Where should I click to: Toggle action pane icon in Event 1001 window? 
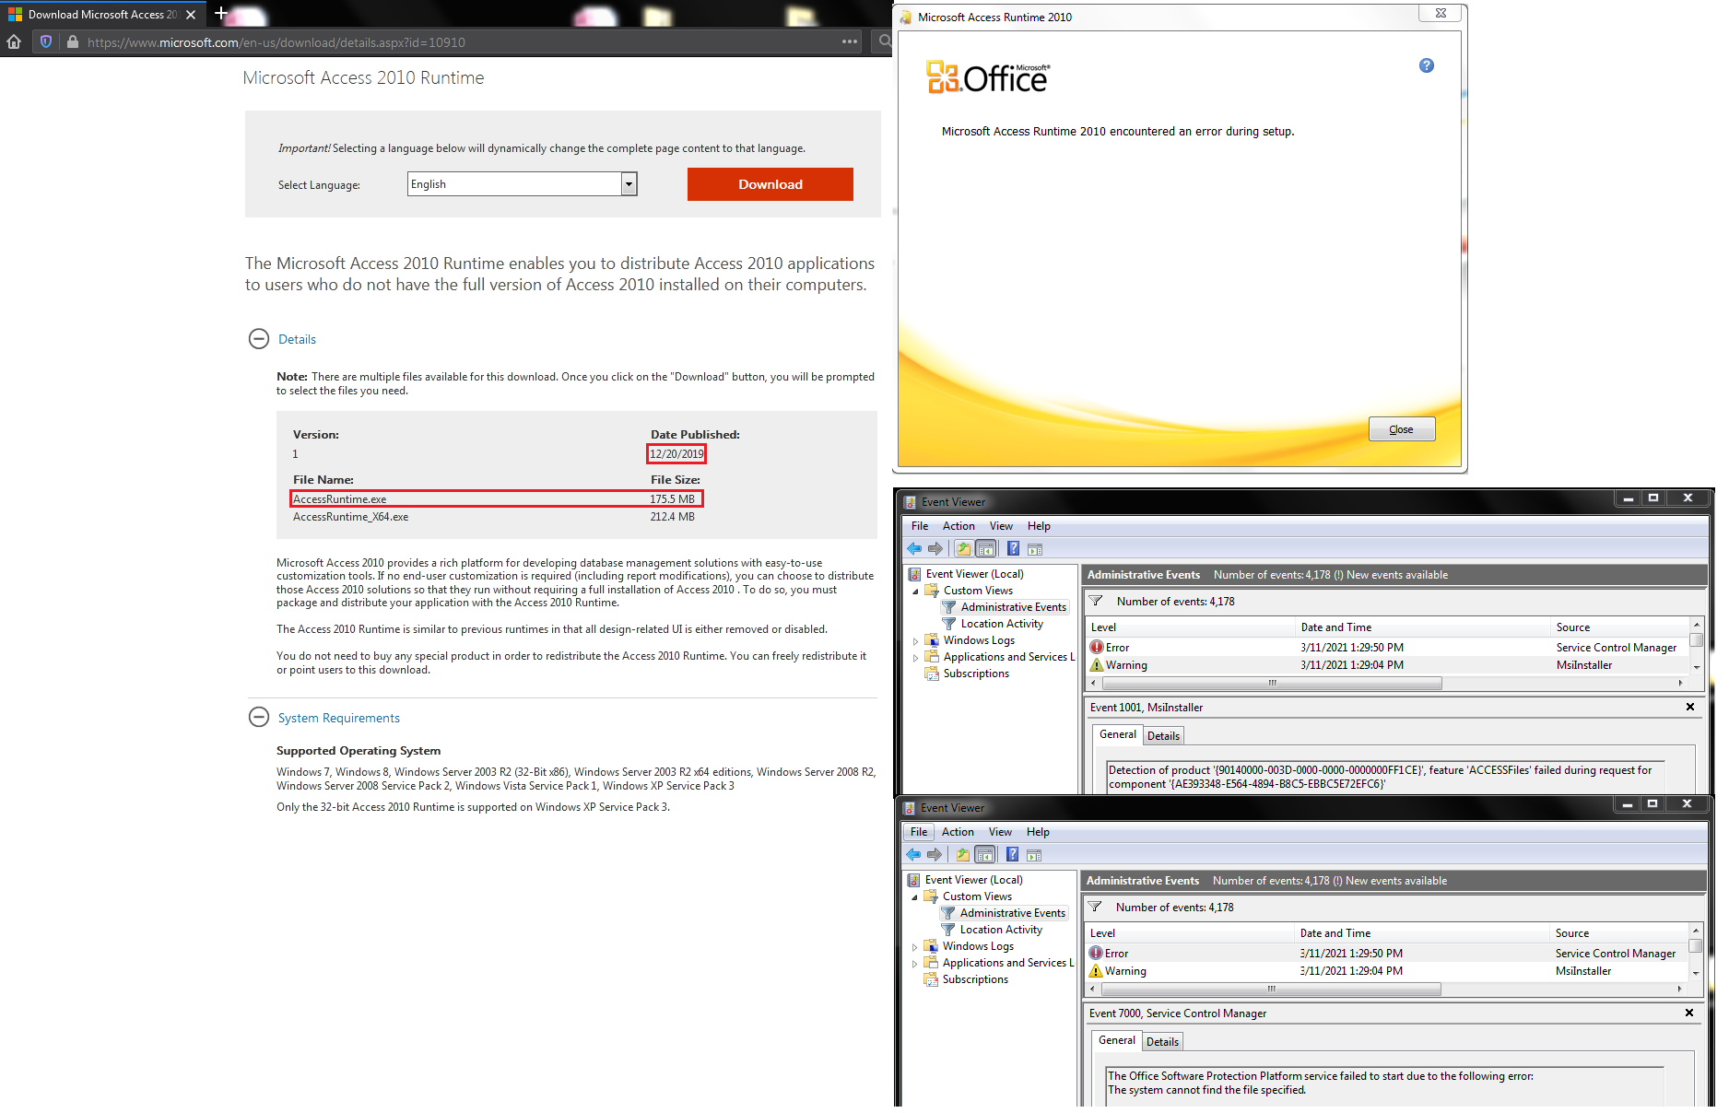pyautogui.click(x=1035, y=549)
